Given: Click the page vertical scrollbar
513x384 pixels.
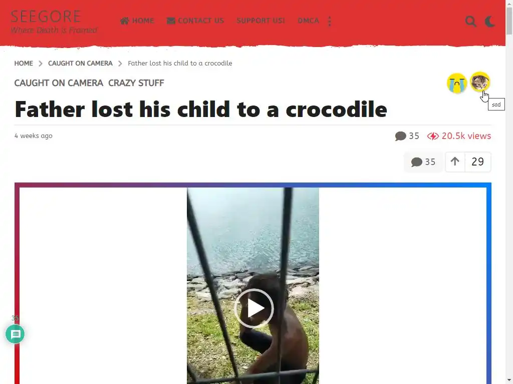Looking at the screenshot, I should tap(509, 192).
